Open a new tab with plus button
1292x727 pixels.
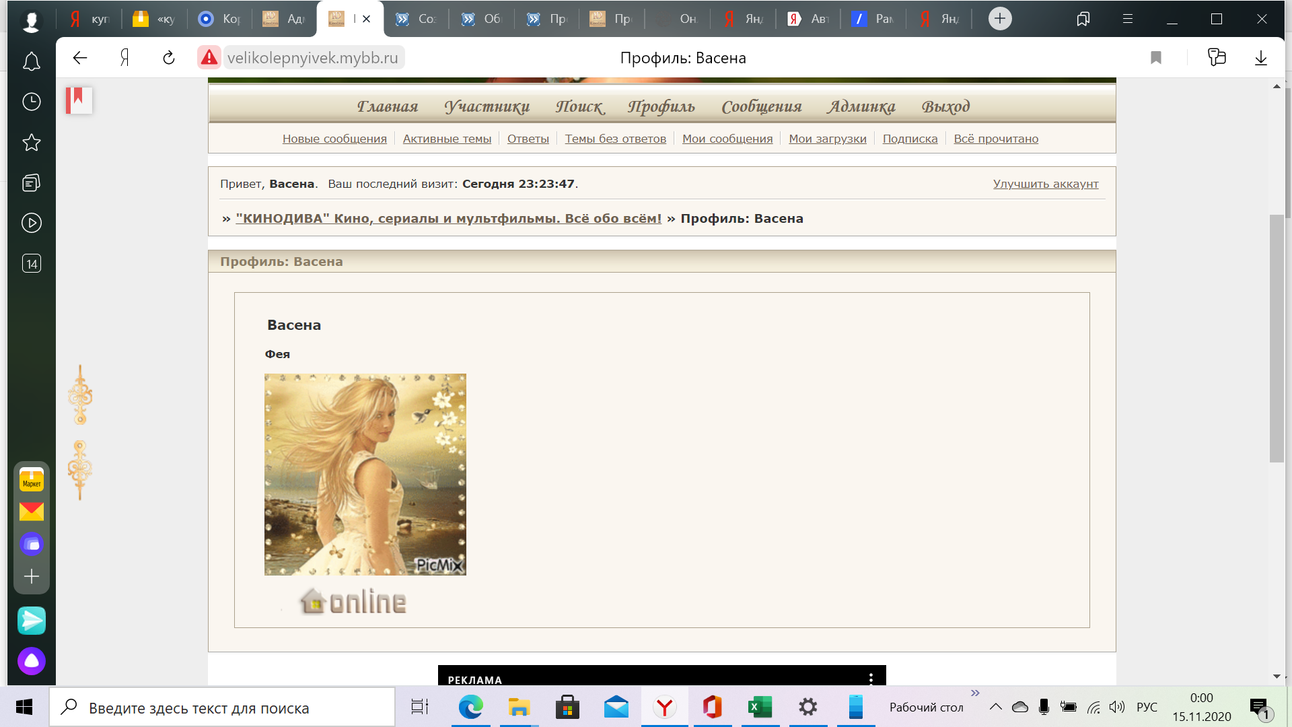coord(1000,18)
